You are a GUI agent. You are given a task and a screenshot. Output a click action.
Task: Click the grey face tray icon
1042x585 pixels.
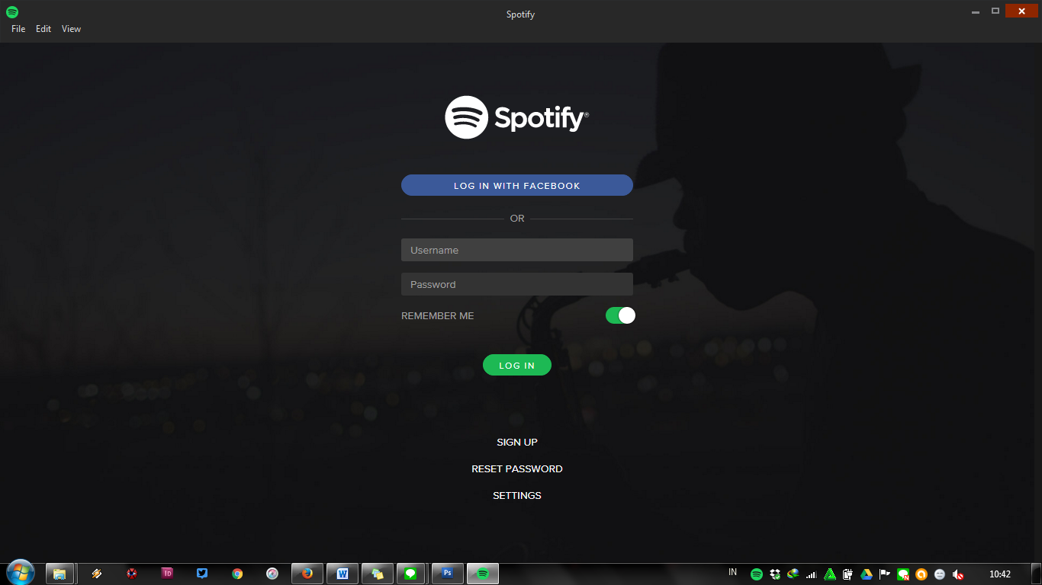coord(940,574)
